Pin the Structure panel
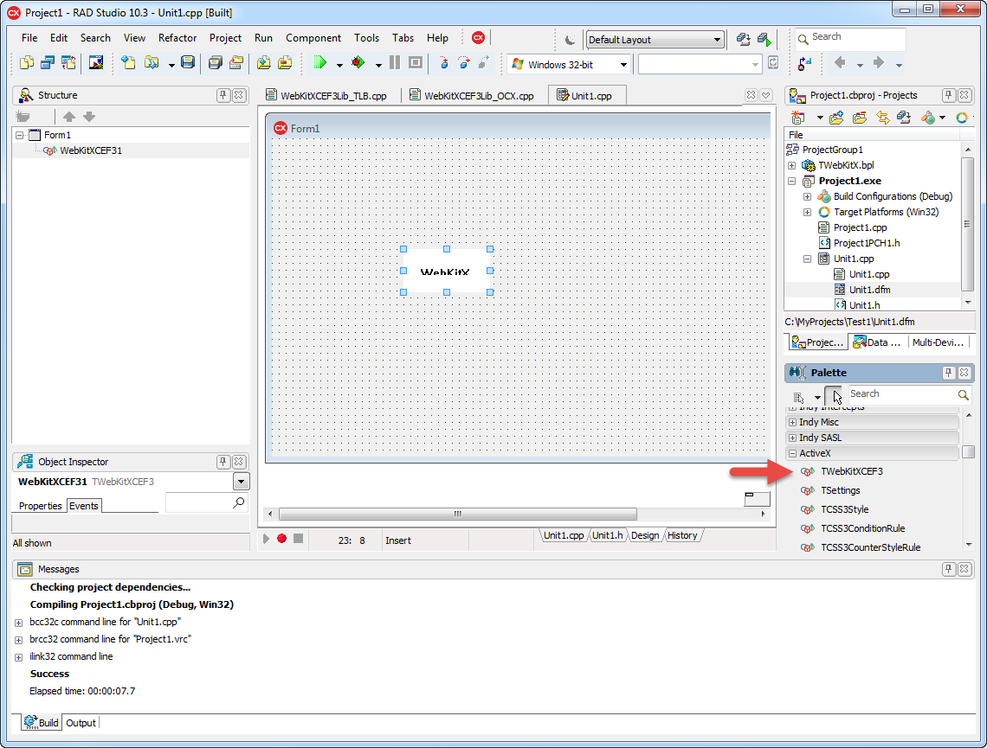 click(x=223, y=95)
